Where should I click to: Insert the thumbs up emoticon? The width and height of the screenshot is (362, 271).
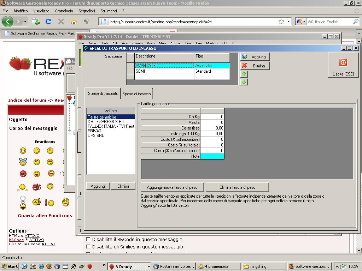[x=37, y=202]
